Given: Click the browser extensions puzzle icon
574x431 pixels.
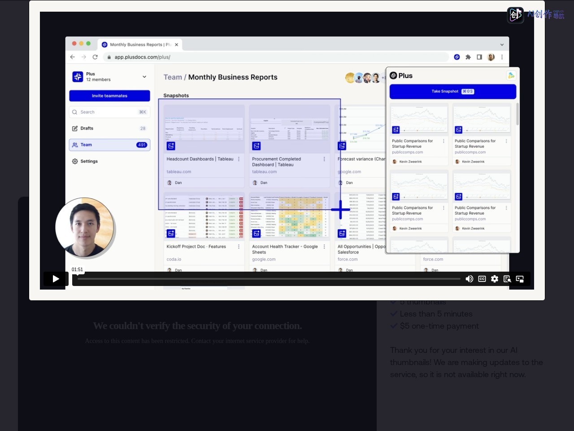Looking at the screenshot, I should (468, 57).
